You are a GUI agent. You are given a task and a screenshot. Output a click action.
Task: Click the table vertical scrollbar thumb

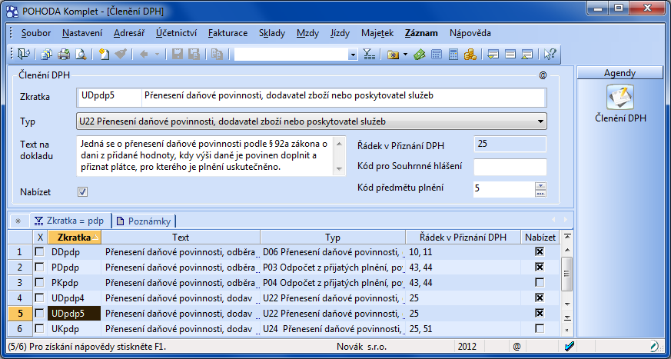point(566,274)
